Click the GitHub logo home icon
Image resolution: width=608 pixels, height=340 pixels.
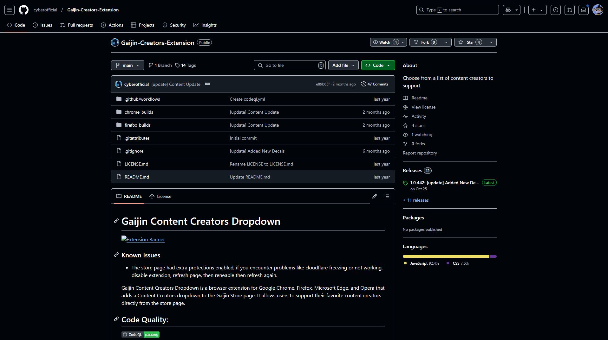click(x=23, y=10)
